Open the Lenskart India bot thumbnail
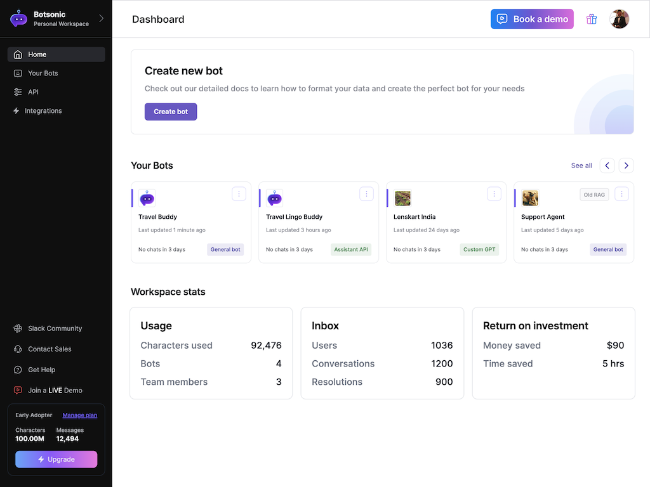Screen dimensions: 650x487 402,198
